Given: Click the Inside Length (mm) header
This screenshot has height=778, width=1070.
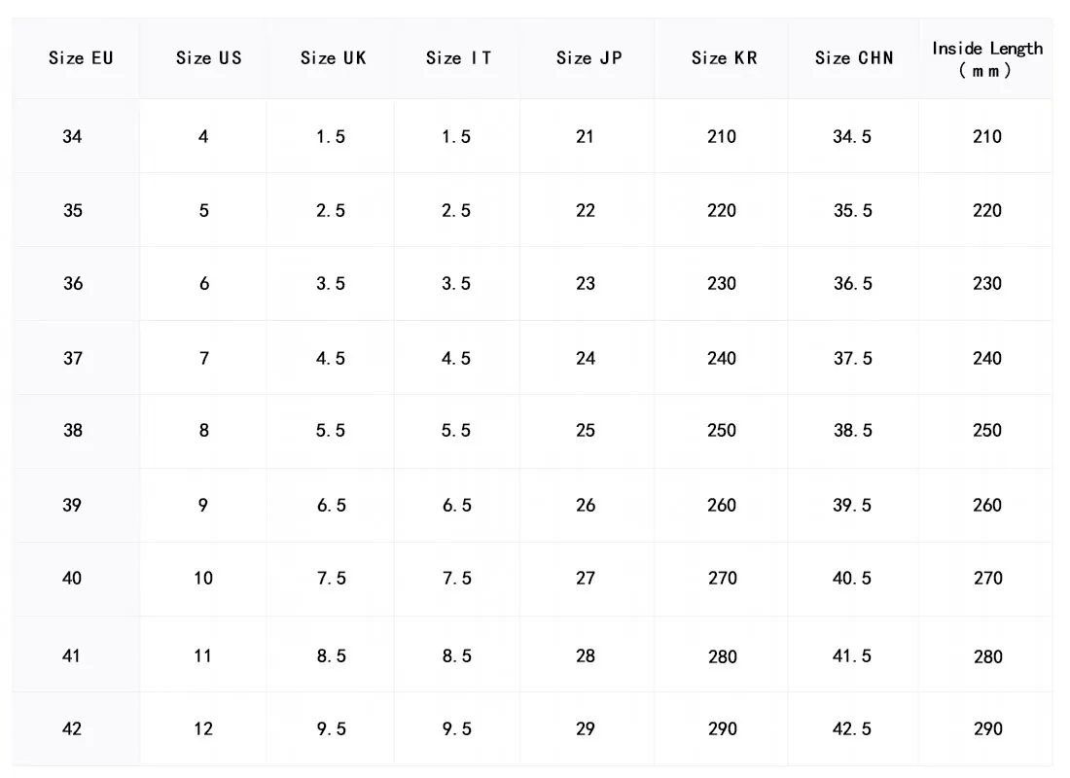Looking at the screenshot, I should pos(986,59).
